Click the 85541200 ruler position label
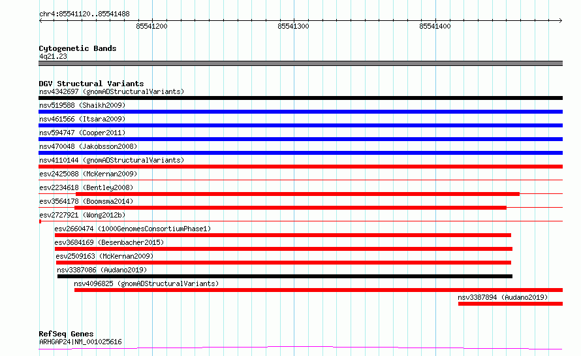This screenshot has height=356, width=581. (151, 26)
